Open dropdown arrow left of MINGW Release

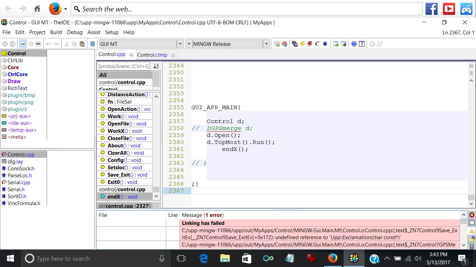tap(189, 44)
